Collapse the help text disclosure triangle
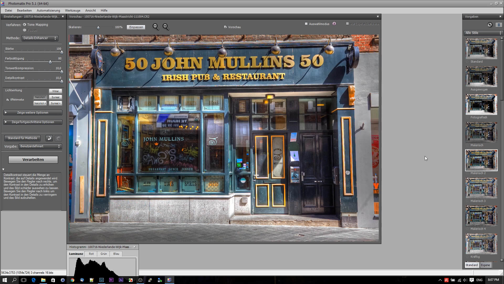 click(x=3, y=170)
